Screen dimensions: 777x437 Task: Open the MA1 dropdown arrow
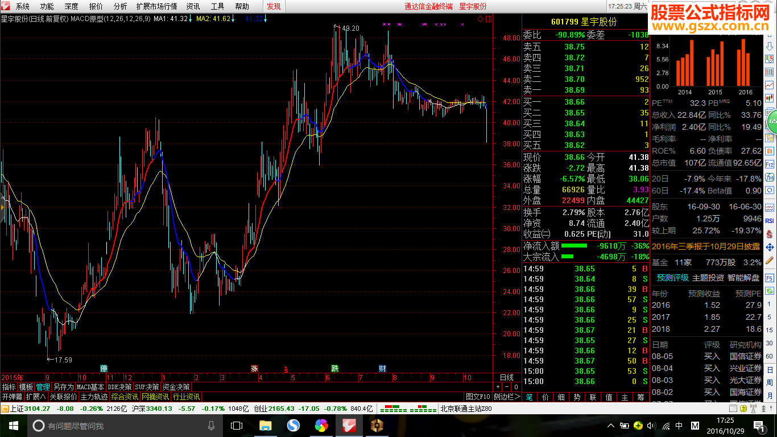click(x=190, y=19)
